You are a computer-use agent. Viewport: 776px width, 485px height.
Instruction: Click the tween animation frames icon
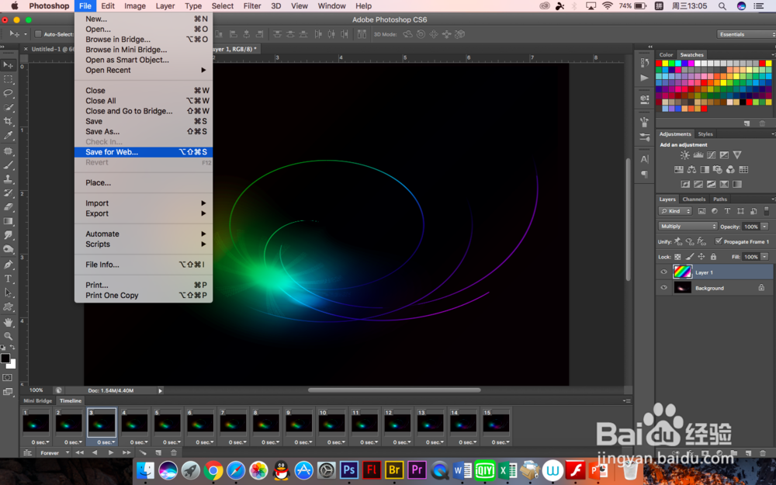(142, 452)
